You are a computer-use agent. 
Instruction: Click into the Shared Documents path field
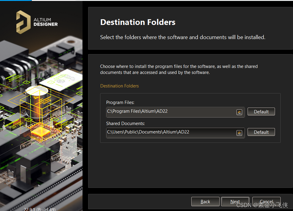[x=170, y=133]
